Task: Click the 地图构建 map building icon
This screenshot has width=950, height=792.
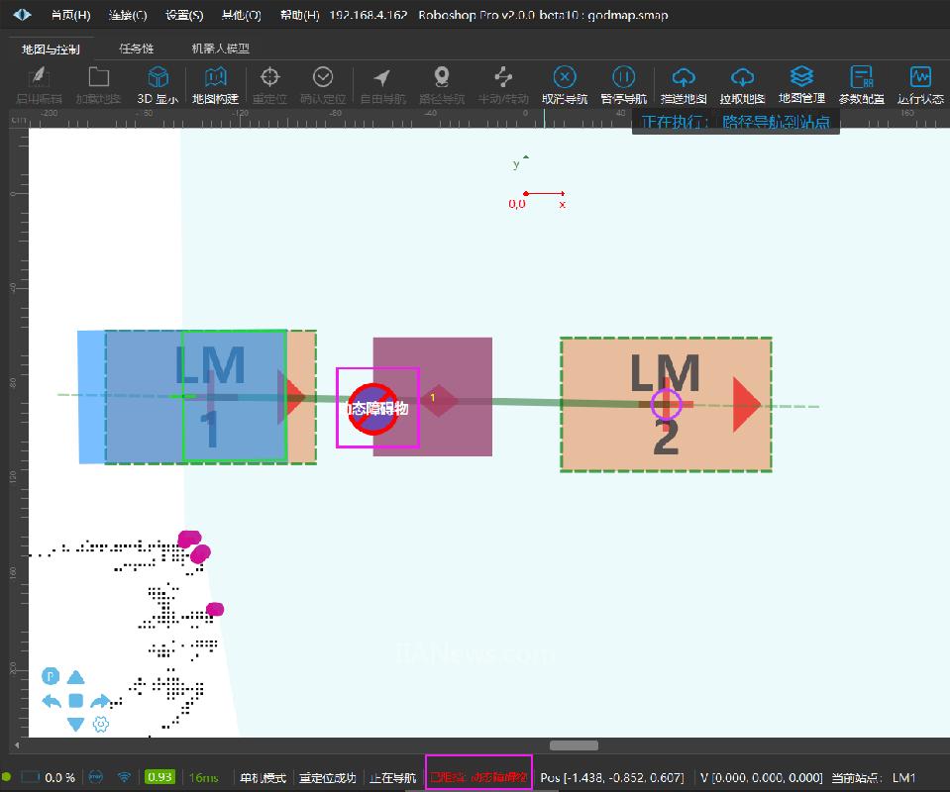Action: click(x=215, y=84)
